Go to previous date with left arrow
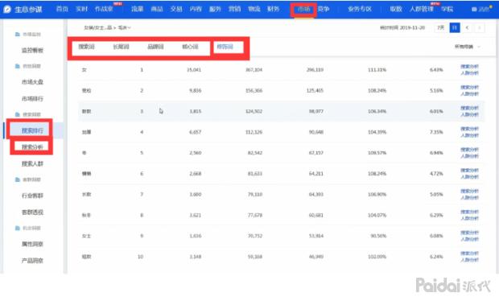The height and width of the screenshot is (301, 499). tap(467, 27)
